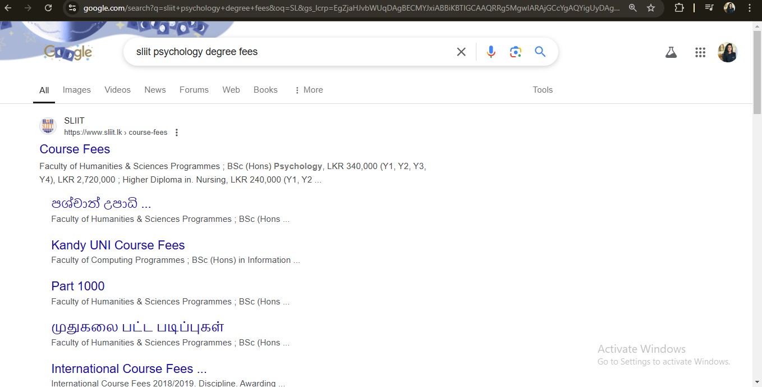Open the Sinhala-titled sitelink
Image resolution: width=762 pixels, height=387 pixels.
click(x=101, y=203)
